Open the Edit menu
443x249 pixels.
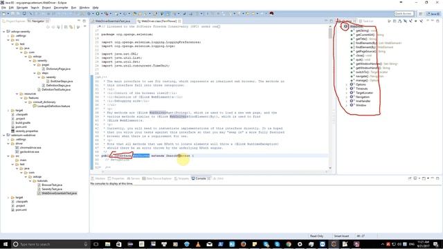point(11,8)
